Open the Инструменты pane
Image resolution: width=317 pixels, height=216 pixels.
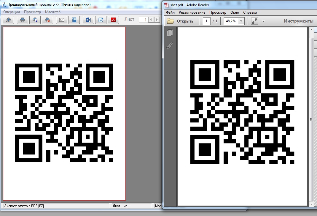(298, 21)
